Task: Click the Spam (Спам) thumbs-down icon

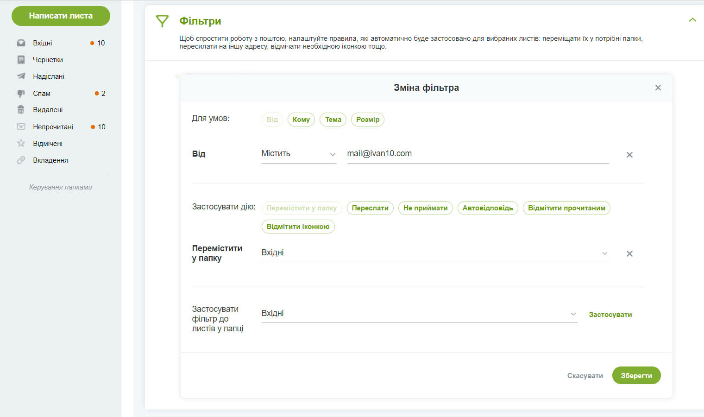Action: coord(21,94)
